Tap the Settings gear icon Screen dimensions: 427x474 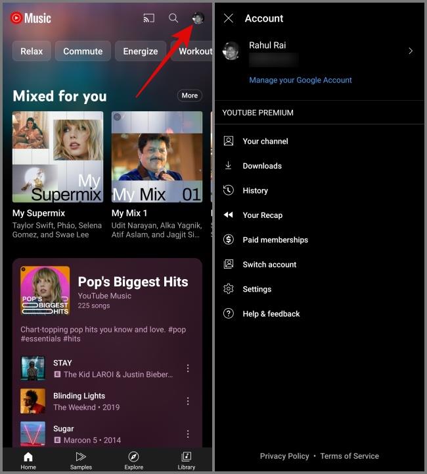coord(229,289)
